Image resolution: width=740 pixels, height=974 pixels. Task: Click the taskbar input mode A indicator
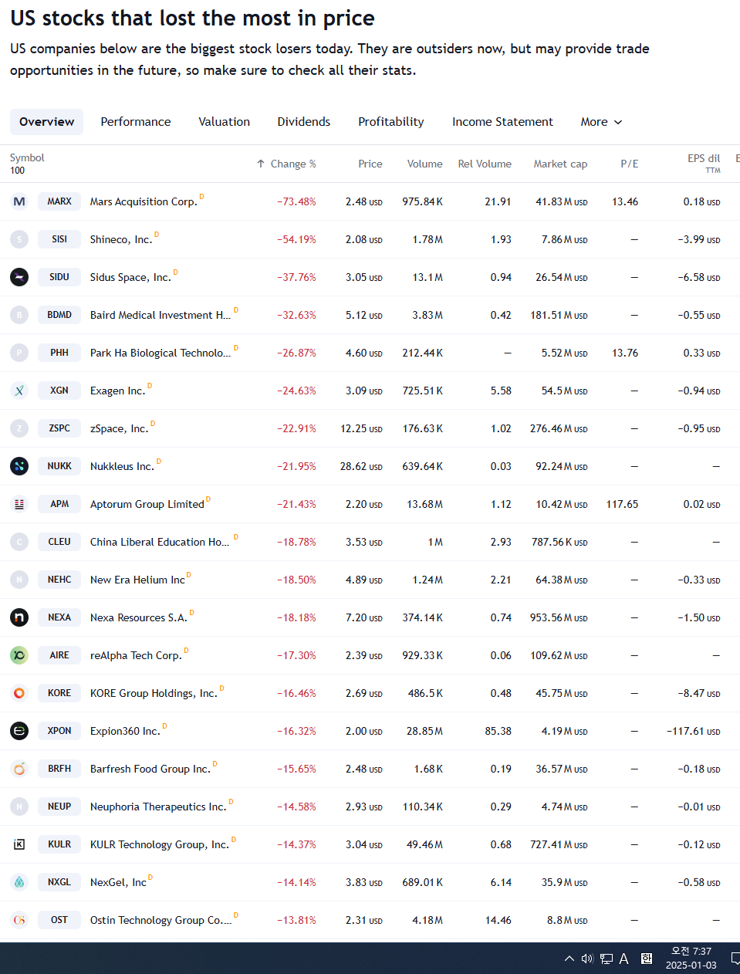pos(624,959)
